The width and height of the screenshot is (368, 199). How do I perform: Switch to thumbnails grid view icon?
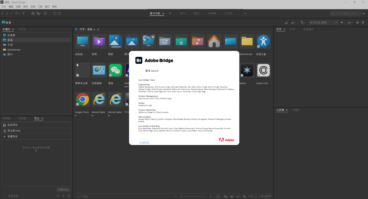pos(226,196)
